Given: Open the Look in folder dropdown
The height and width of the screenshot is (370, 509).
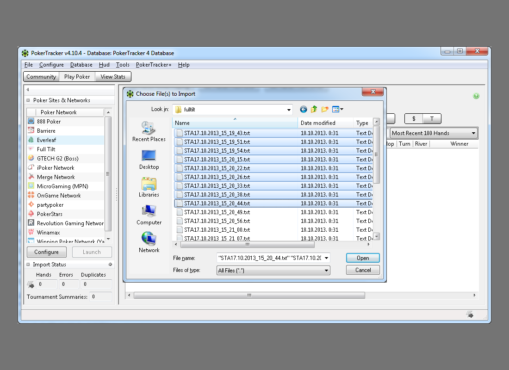Looking at the screenshot, I should pos(289,110).
